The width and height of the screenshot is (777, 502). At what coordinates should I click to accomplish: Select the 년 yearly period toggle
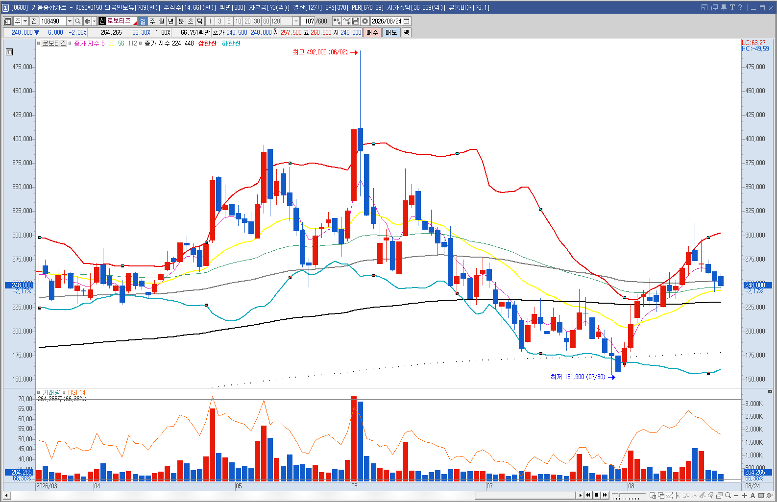[x=171, y=21]
